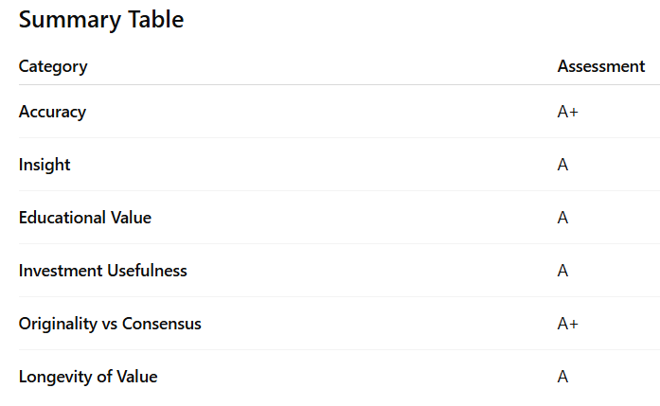Image resolution: width=660 pixels, height=406 pixels.
Task: Select the Originality vs Consensus cell
Action: [110, 324]
